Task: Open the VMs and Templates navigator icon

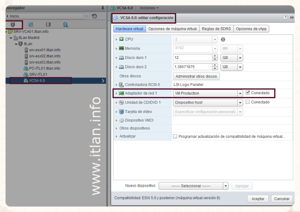Action: 31,24
